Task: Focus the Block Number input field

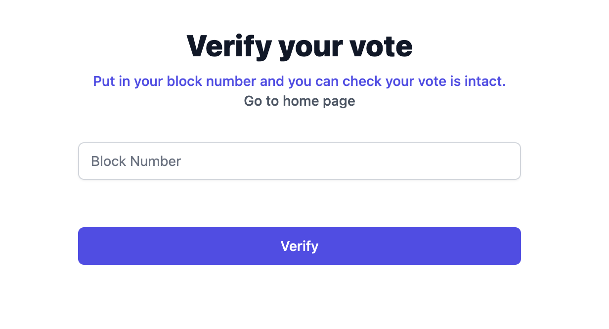Action: click(x=299, y=161)
